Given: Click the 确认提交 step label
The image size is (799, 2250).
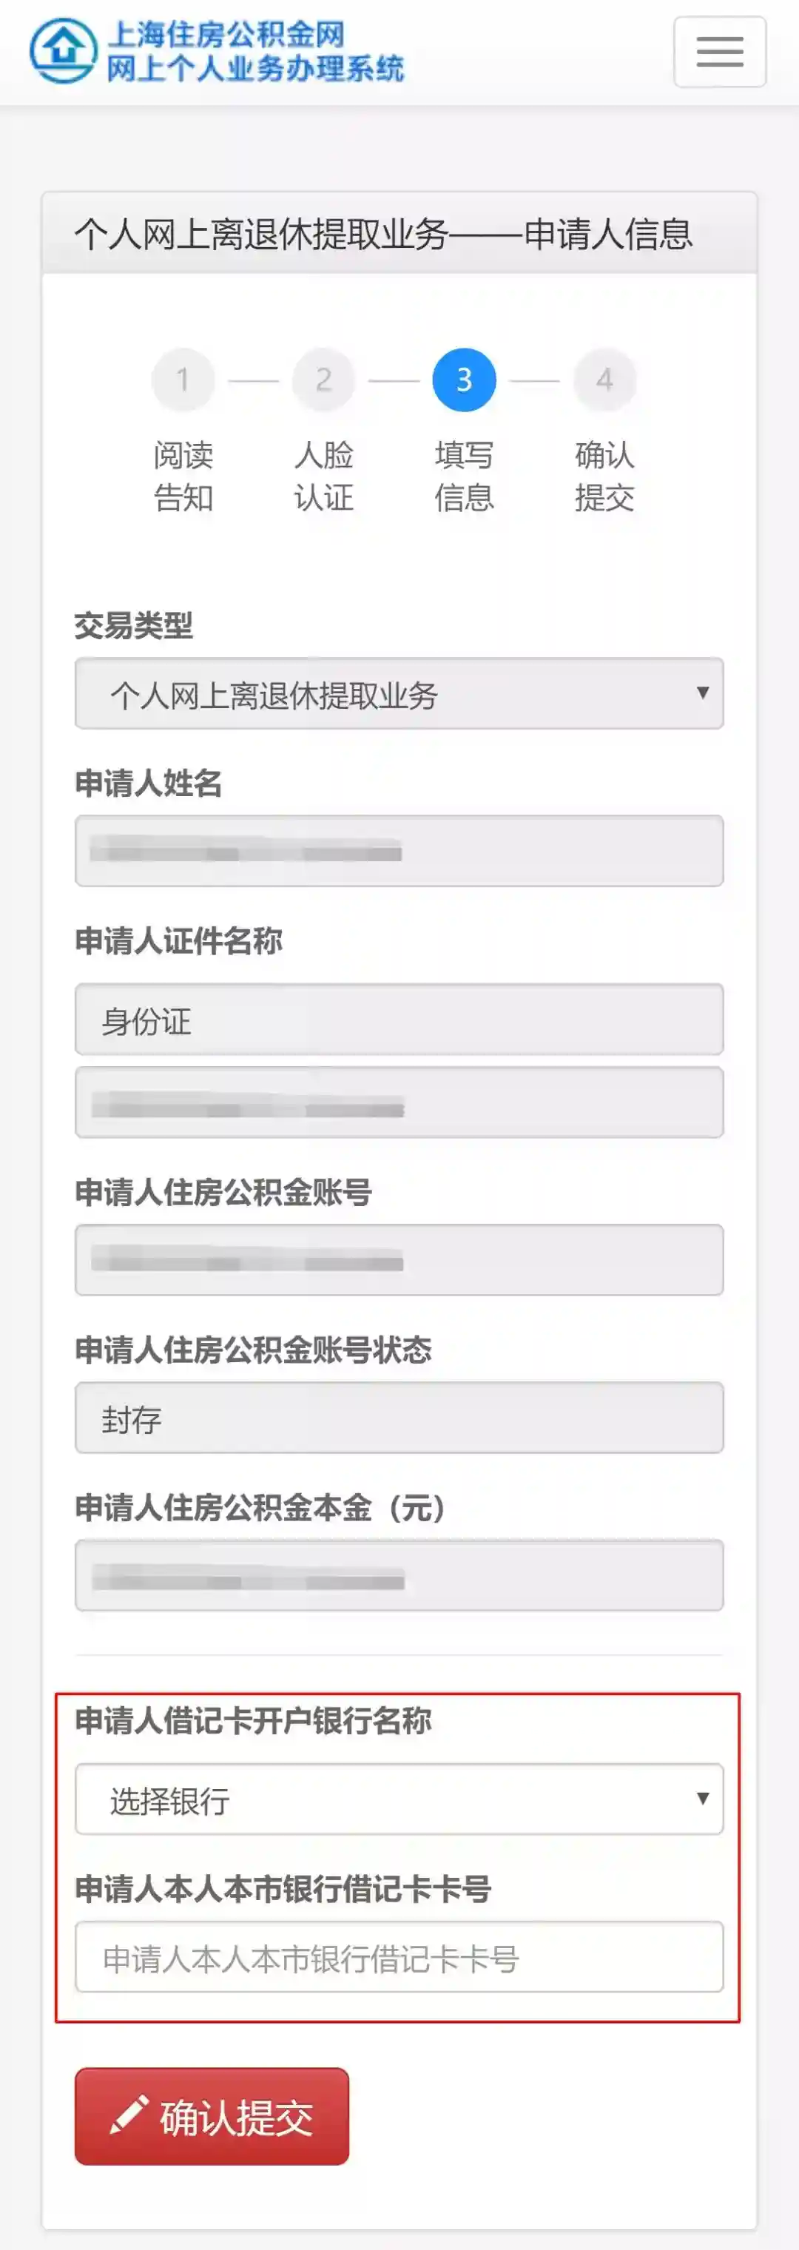Looking at the screenshot, I should 604,476.
